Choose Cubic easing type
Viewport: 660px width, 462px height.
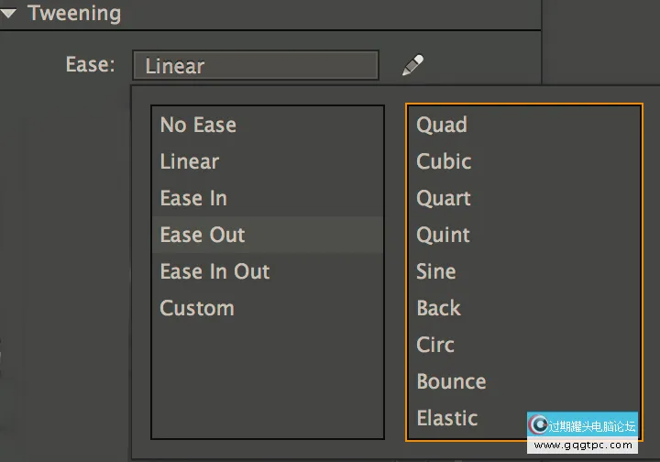444,161
